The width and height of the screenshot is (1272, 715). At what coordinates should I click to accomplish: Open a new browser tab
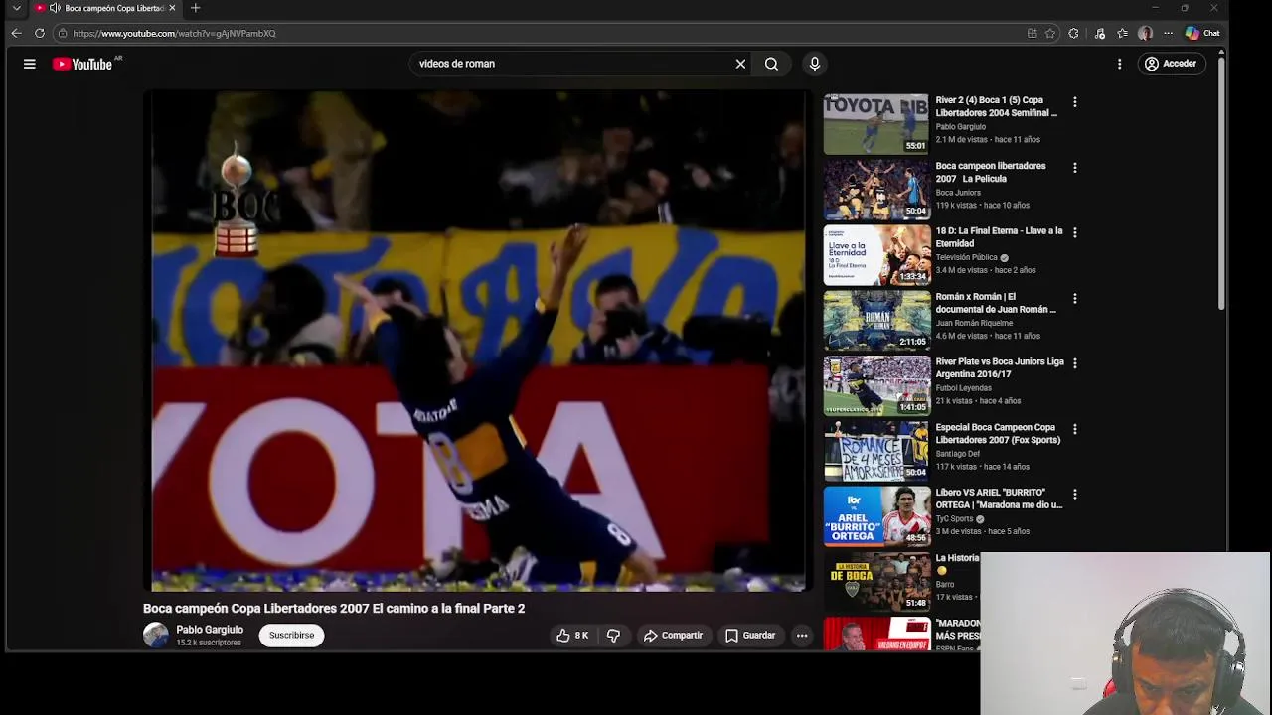tap(195, 8)
